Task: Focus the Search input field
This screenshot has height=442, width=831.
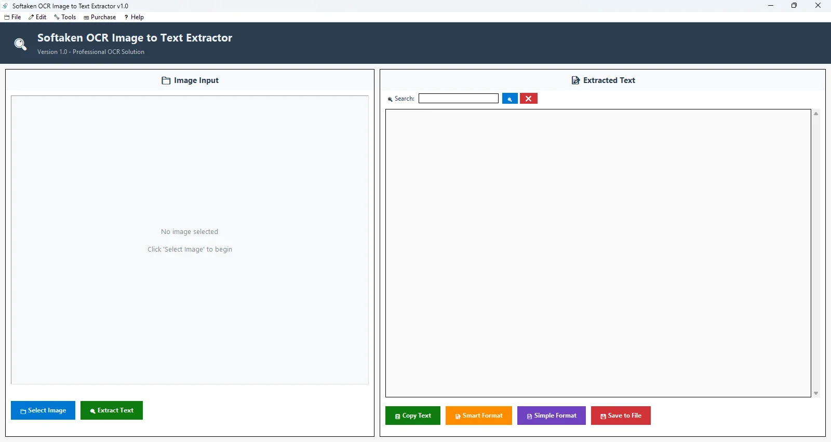Action: coord(458,99)
